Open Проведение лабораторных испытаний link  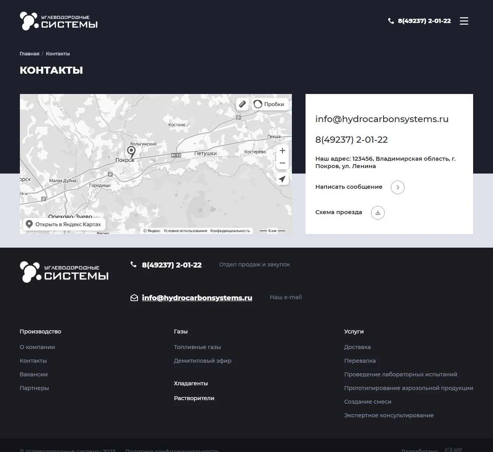pos(401,374)
